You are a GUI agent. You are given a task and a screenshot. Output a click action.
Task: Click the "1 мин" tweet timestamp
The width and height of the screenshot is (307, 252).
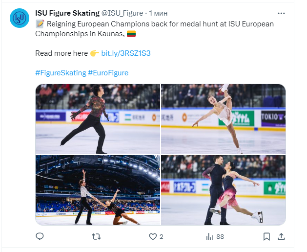159,13
